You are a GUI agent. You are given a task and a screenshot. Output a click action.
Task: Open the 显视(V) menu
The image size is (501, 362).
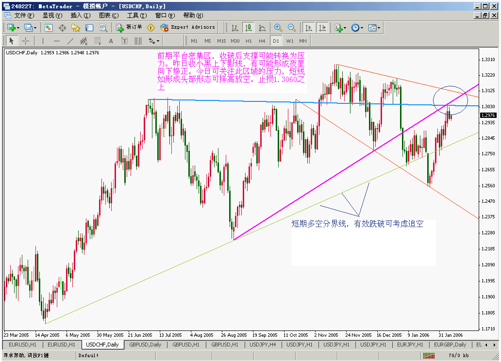[x=52, y=16]
